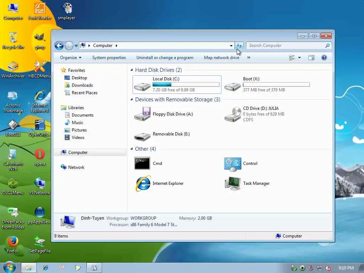This screenshot has width=364, height=273.
Task: Click the Dinh-Tuyen computer name text
Action: 92,218
